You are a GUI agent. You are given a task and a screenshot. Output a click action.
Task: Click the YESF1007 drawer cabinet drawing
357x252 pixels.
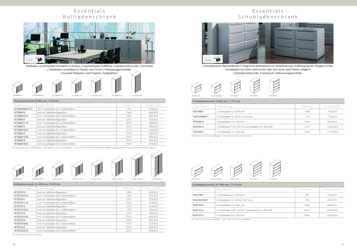pos(197,171)
